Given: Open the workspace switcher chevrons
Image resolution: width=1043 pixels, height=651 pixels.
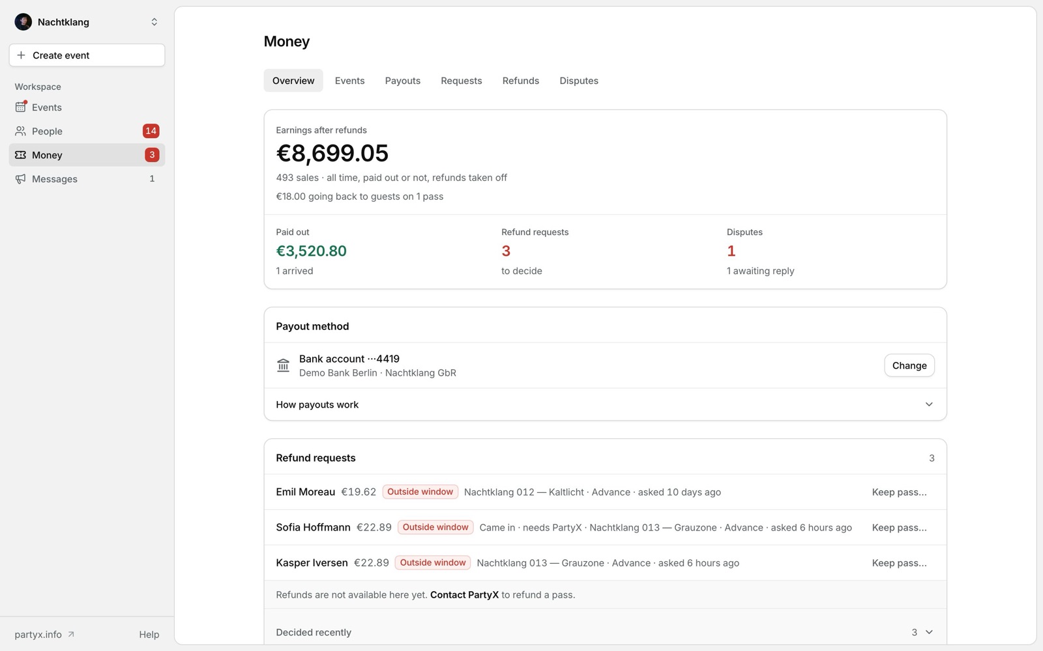Looking at the screenshot, I should tap(154, 21).
